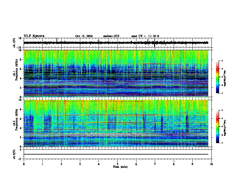Click the "-7" tick on ch.2 colorbar
This screenshot has width=238, height=184.
[x=222, y=143]
